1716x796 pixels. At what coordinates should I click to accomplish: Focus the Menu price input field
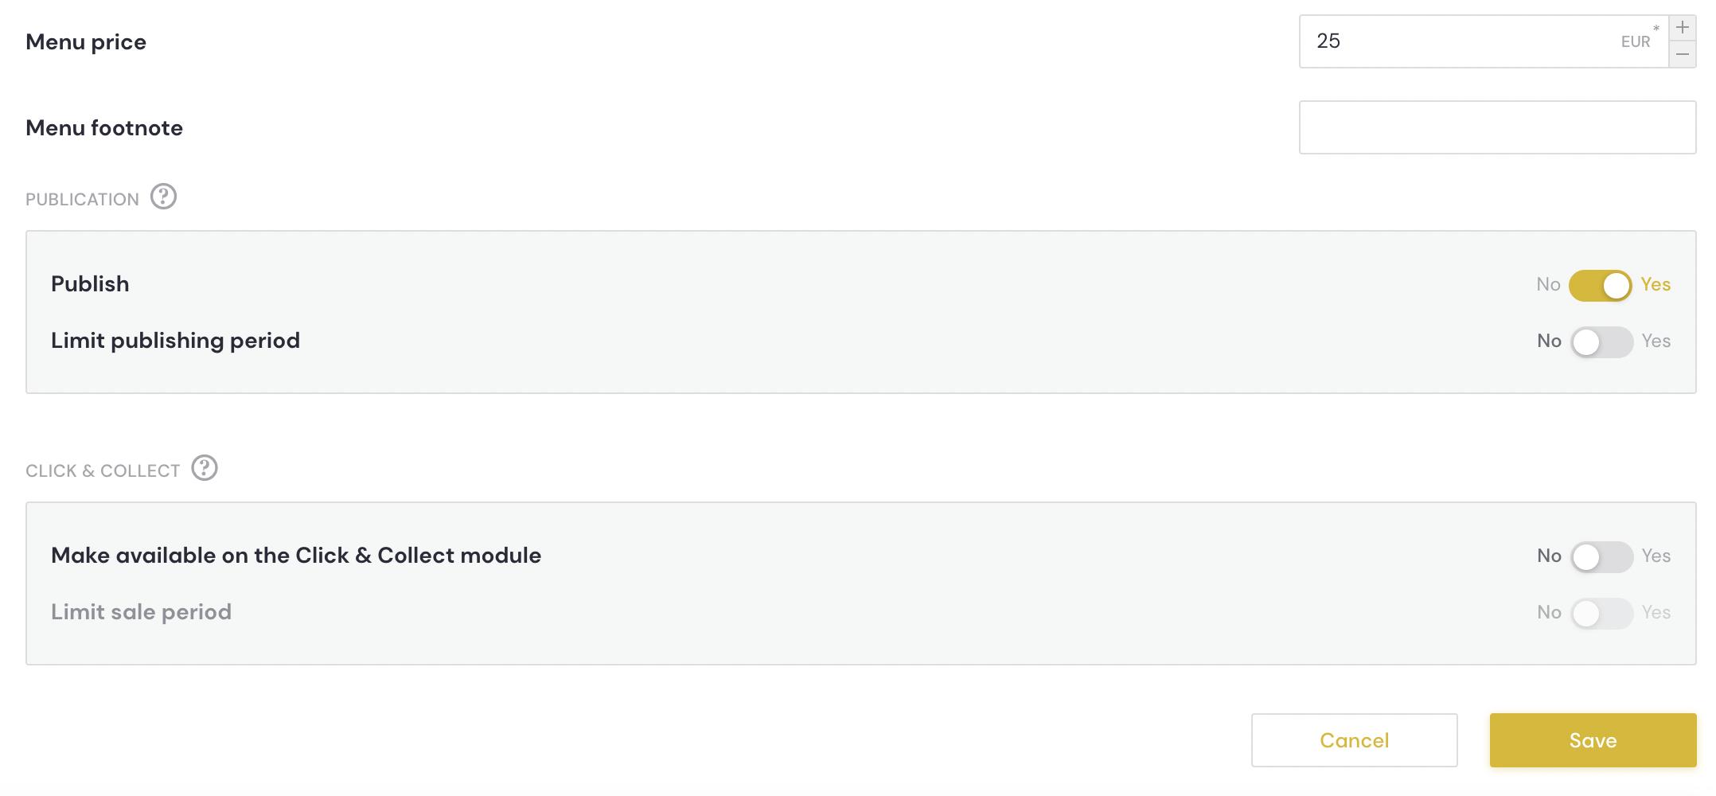coord(1484,41)
